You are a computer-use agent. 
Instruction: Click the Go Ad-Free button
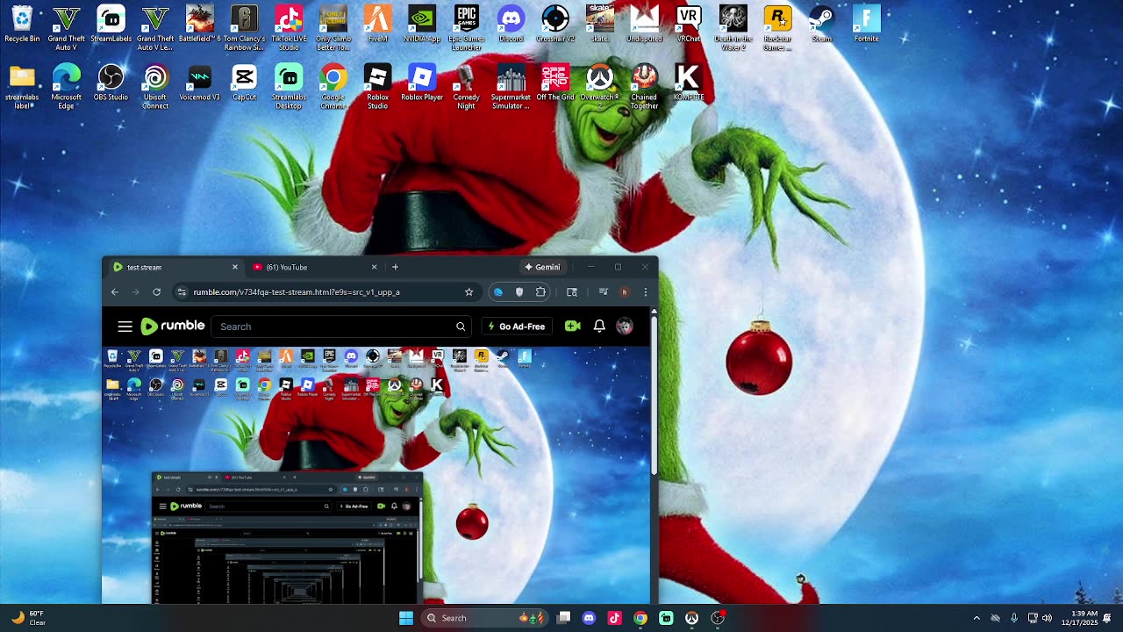(x=517, y=327)
